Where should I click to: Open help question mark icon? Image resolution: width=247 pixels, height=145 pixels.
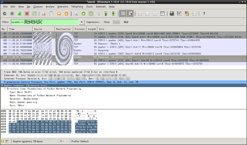pyautogui.click(x=204, y=14)
